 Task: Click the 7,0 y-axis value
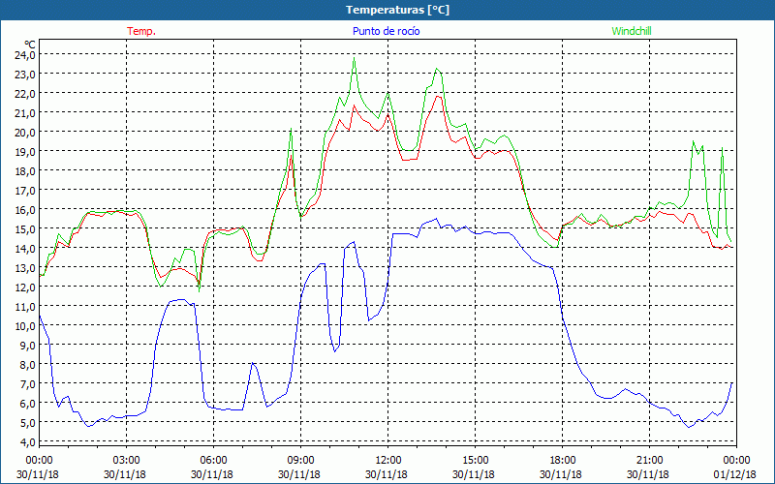[x=27, y=383]
